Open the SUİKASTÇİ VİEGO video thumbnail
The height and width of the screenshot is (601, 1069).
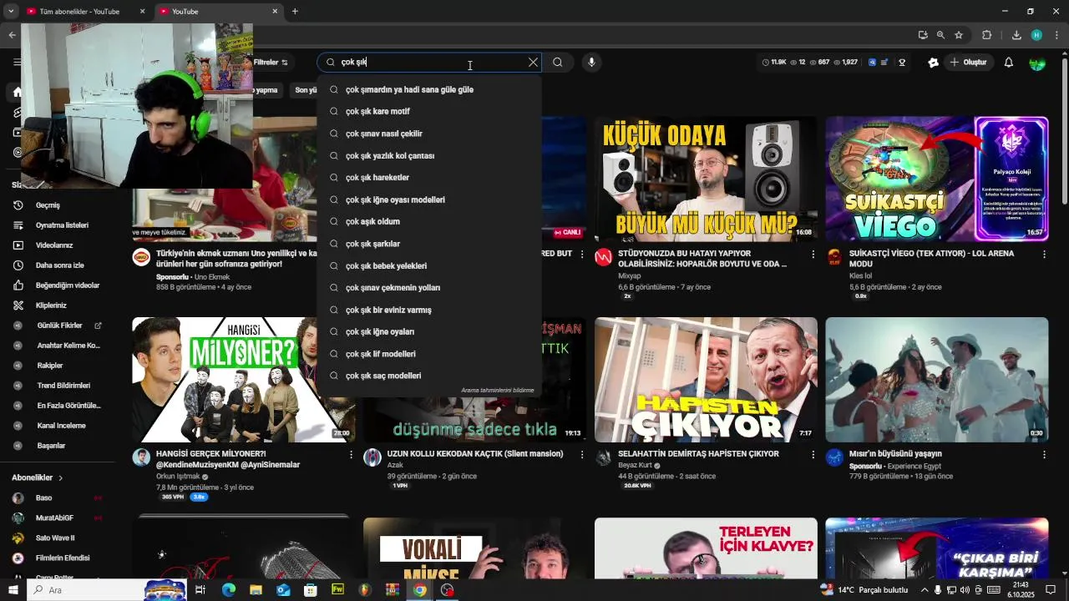(x=936, y=179)
